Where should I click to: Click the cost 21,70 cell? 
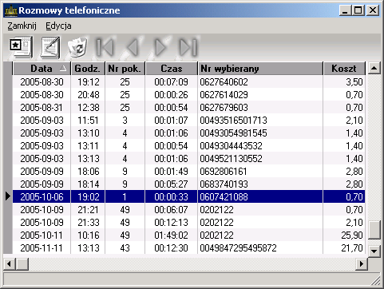(344, 248)
